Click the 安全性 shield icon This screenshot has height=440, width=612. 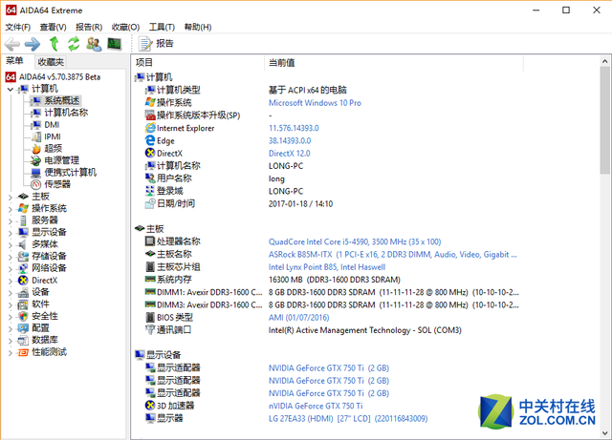[x=23, y=317]
